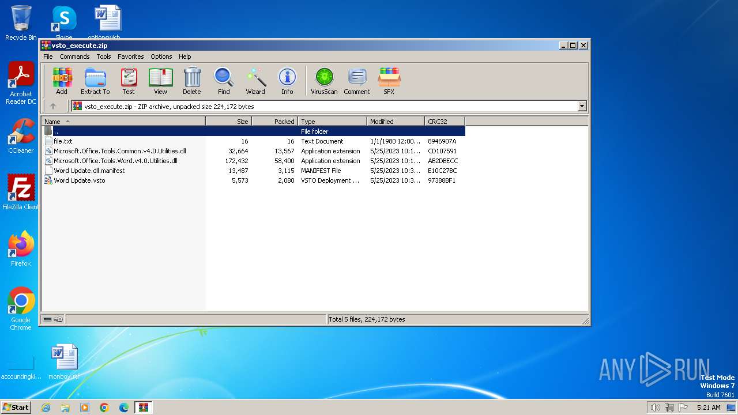Screen dimensions: 738x415
Task: Start VirusScan on archive
Action: tap(324, 81)
